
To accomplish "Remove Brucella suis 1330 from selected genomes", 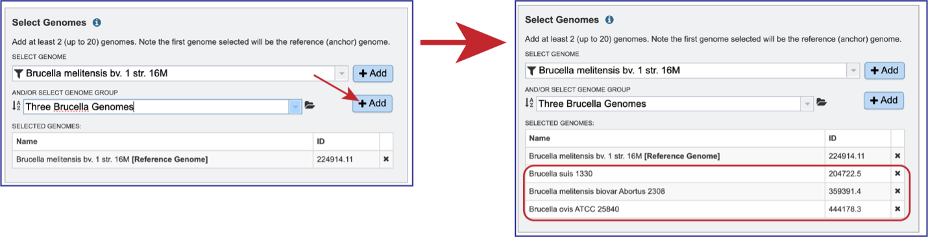I will point(897,174).
